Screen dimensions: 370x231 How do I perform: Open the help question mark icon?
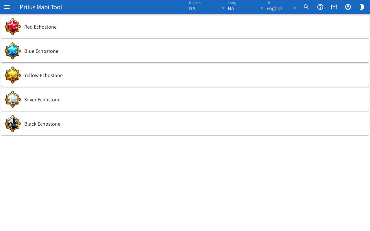click(320, 7)
